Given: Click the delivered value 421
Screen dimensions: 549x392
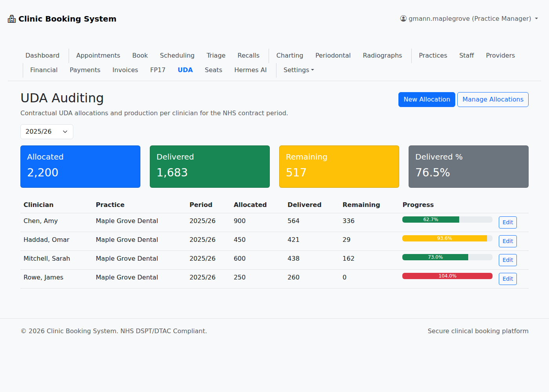Looking at the screenshot, I should click(293, 240).
